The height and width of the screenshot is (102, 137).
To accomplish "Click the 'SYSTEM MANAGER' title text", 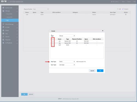I will point(16,2).
